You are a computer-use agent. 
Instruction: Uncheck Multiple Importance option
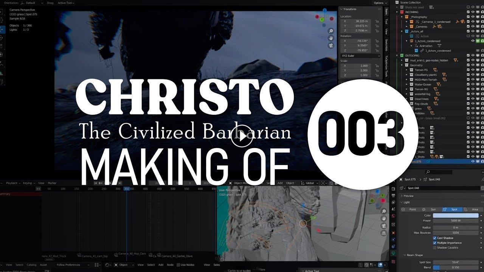(x=435, y=243)
